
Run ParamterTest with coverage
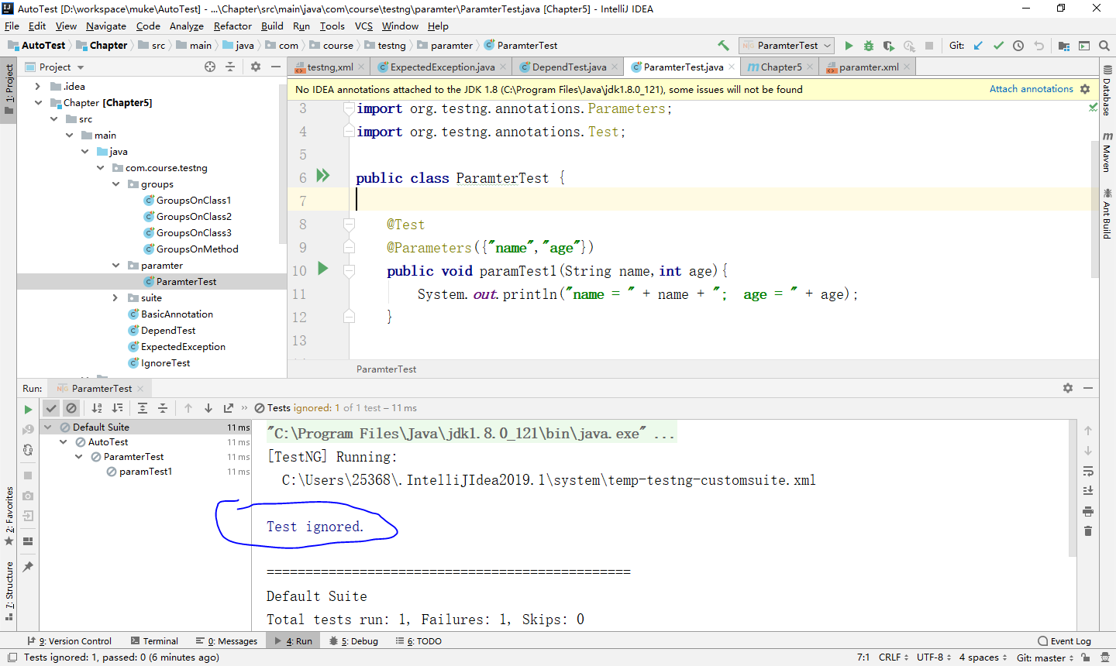[x=889, y=46]
